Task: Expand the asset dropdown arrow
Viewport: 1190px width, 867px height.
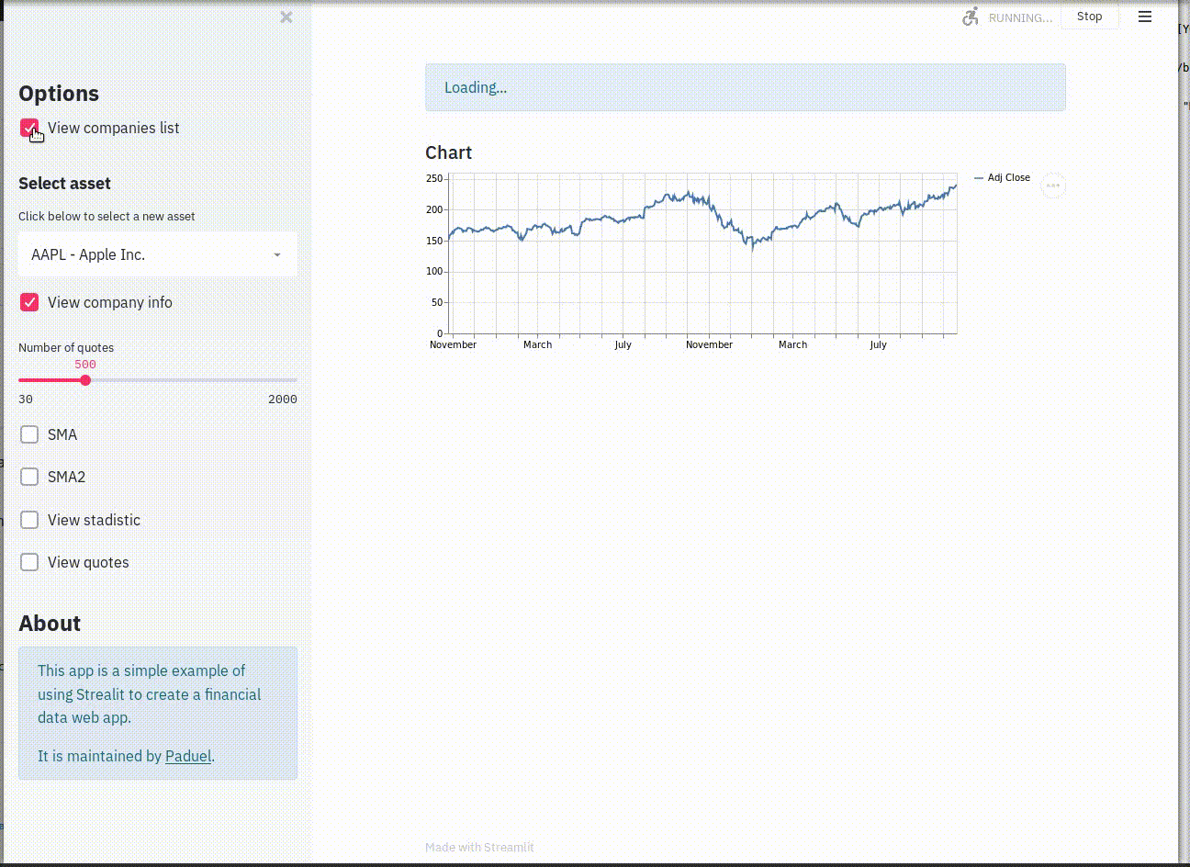Action: (276, 255)
